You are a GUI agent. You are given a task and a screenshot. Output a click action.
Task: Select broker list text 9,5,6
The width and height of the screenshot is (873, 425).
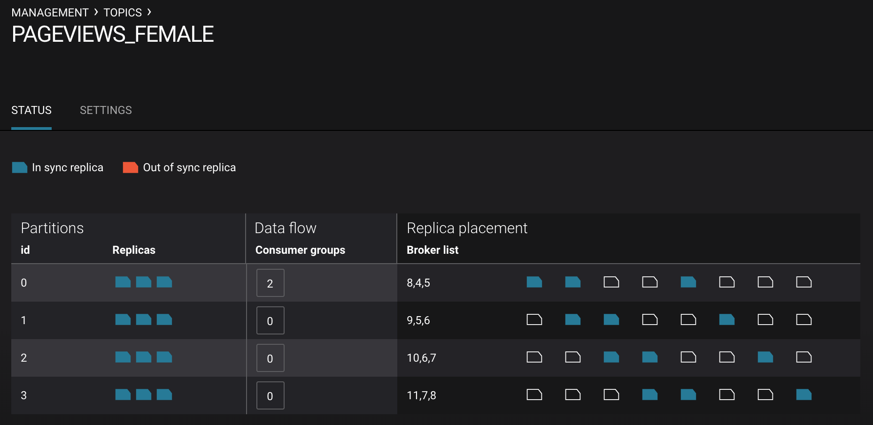click(x=418, y=320)
